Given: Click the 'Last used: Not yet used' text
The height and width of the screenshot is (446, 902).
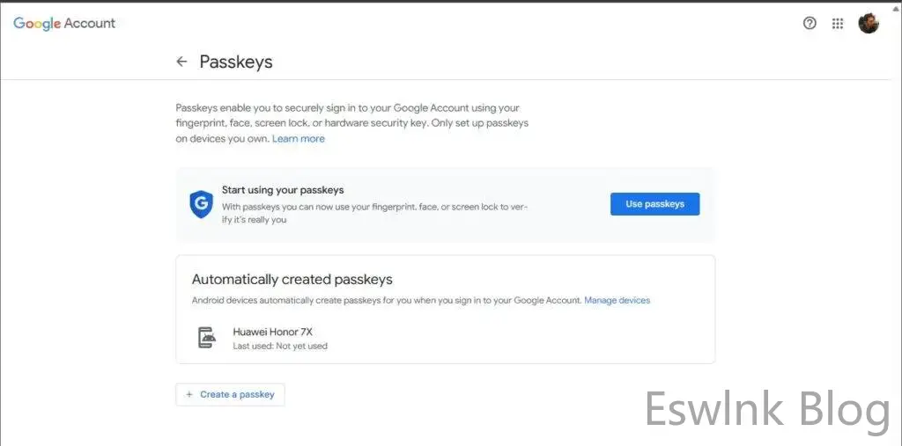Looking at the screenshot, I should click(280, 347).
